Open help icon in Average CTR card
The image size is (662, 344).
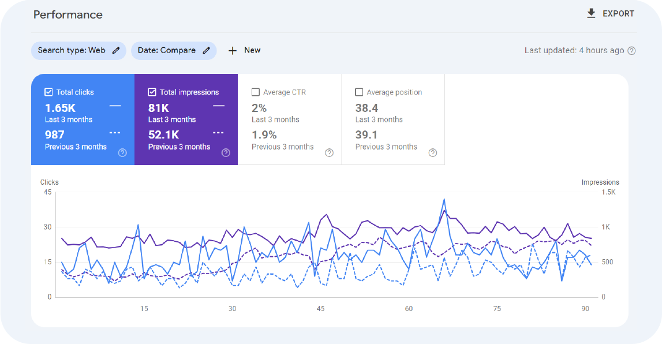coord(329,153)
